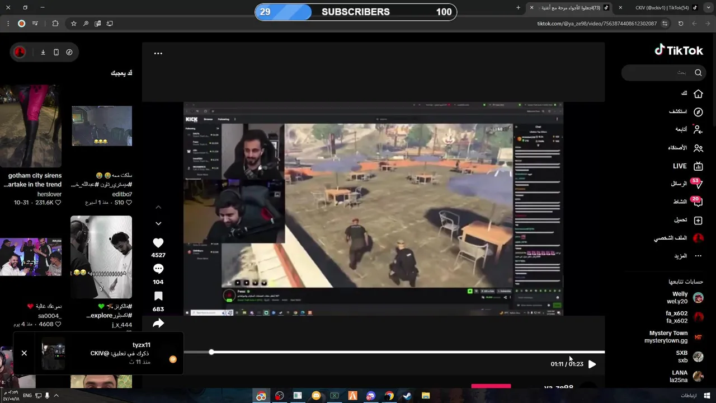Dismiss the tyzx11 mention notification
This screenshot has width=716, height=403.
(x=24, y=353)
